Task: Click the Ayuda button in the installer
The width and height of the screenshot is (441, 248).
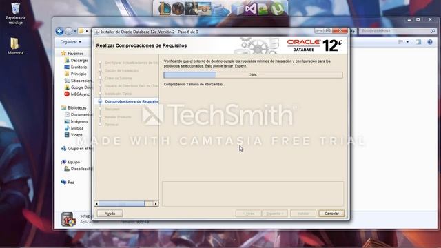Action: (x=110, y=214)
